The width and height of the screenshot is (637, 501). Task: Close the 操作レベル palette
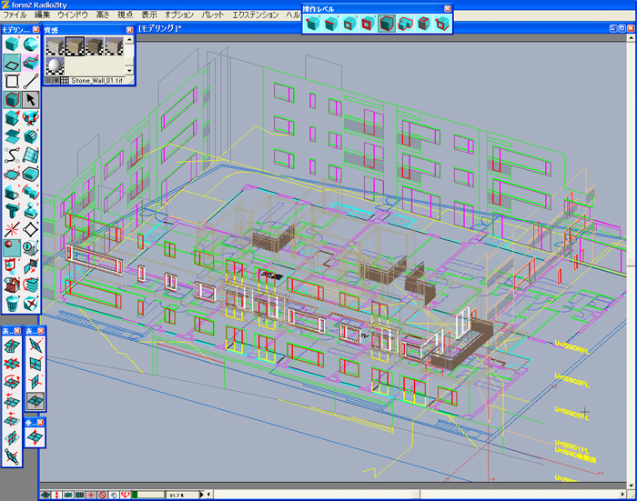[x=446, y=8]
